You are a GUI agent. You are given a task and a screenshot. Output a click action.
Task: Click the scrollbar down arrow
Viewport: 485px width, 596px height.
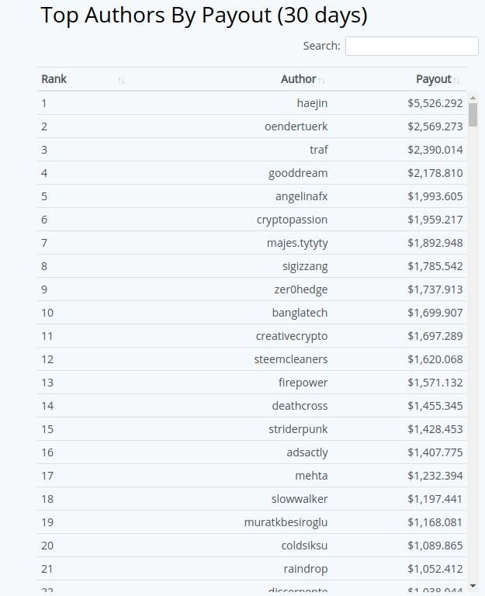point(473,586)
